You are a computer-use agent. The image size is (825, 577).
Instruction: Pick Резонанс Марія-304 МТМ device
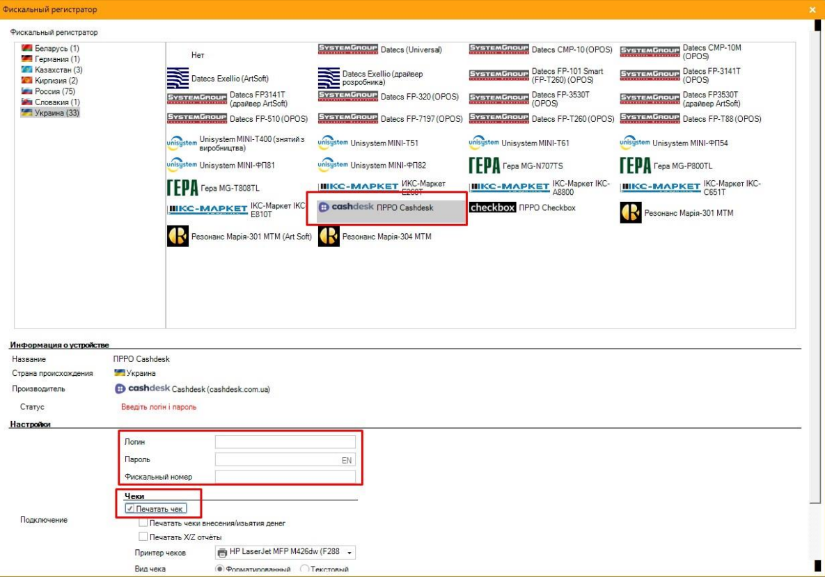click(x=375, y=237)
